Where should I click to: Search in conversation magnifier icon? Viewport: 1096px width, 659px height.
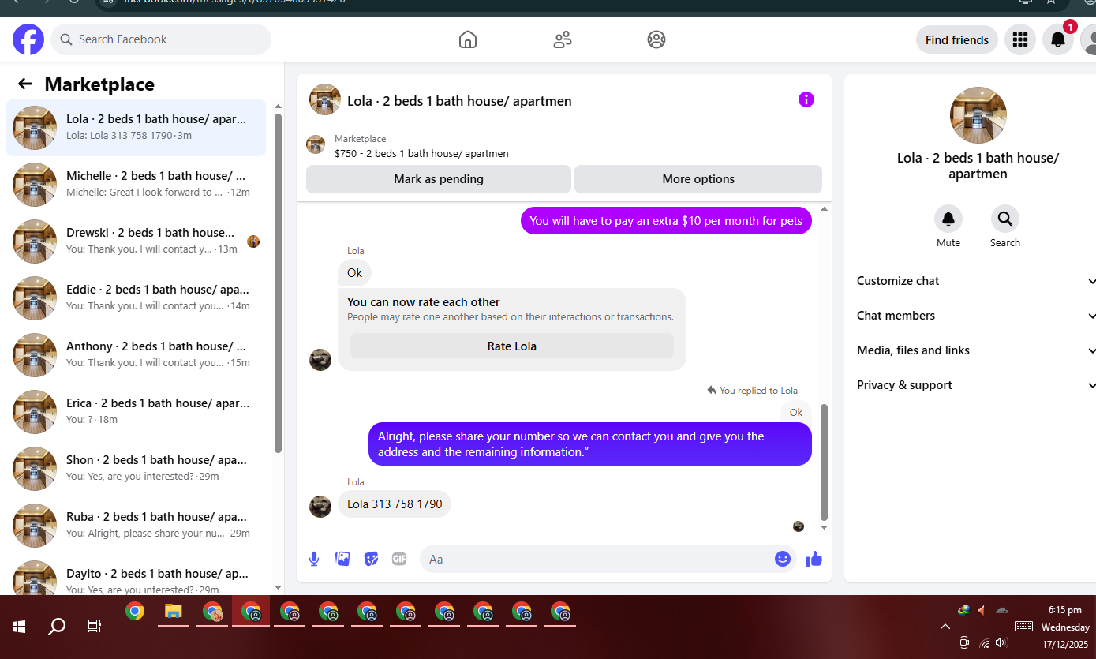(x=1005, y=219)
